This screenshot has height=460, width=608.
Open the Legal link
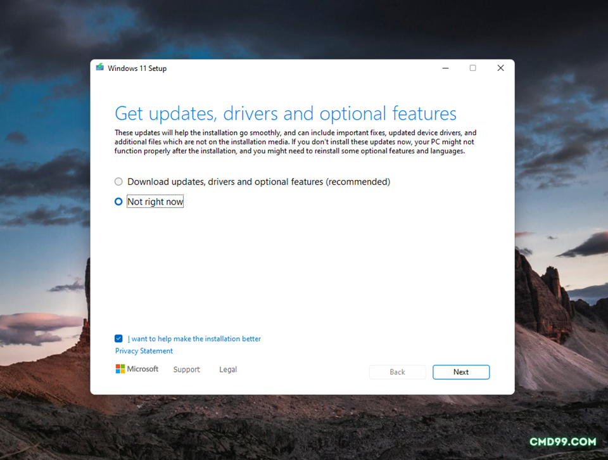[x=228, y=369]
